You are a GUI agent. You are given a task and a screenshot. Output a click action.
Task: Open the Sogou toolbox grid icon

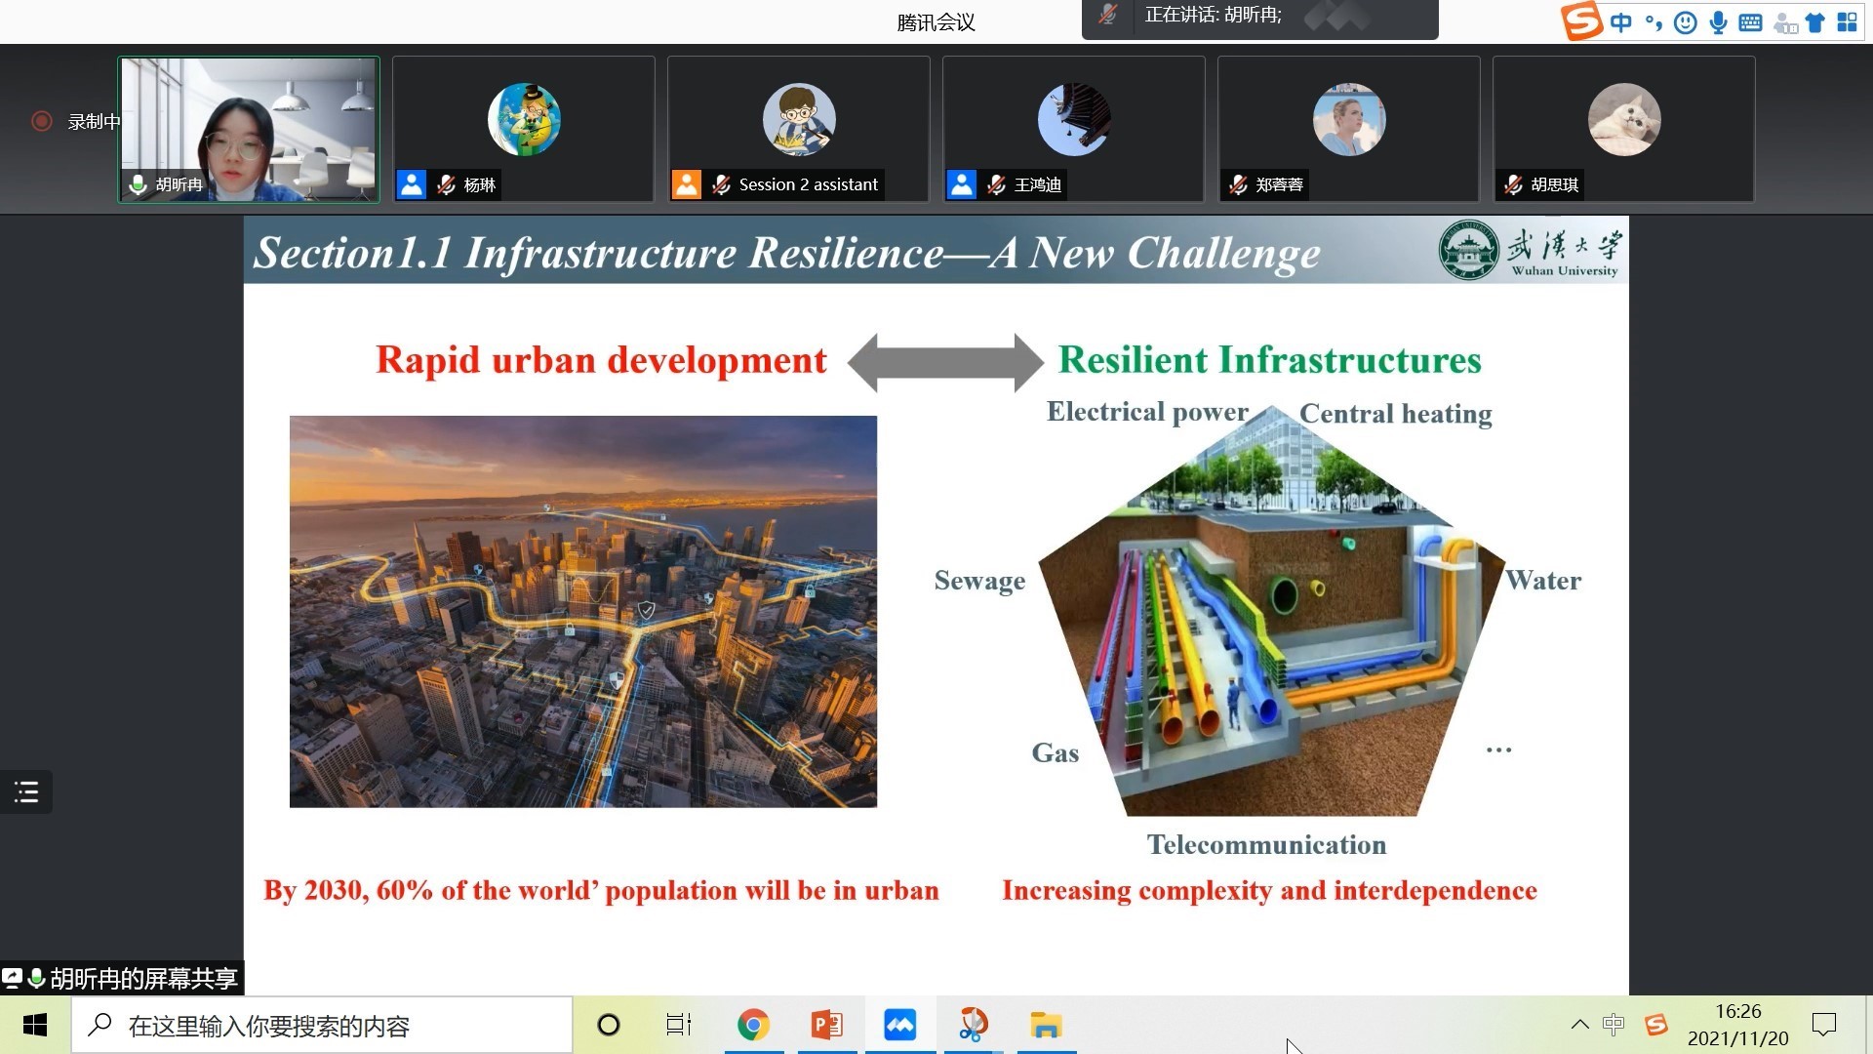coord(1847,22)
